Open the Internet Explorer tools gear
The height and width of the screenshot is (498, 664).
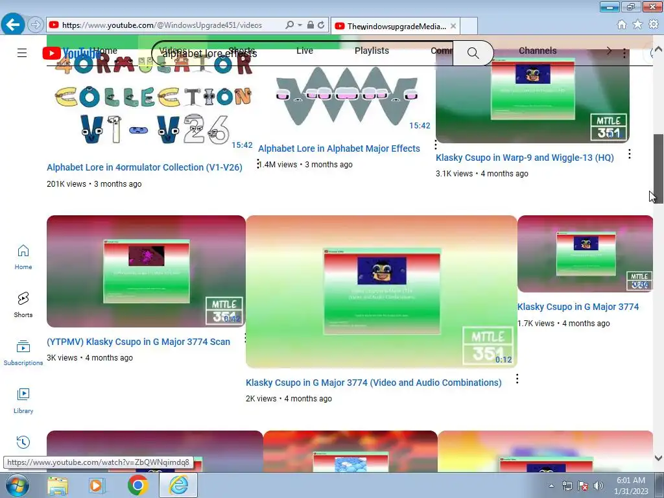(654, 25)
